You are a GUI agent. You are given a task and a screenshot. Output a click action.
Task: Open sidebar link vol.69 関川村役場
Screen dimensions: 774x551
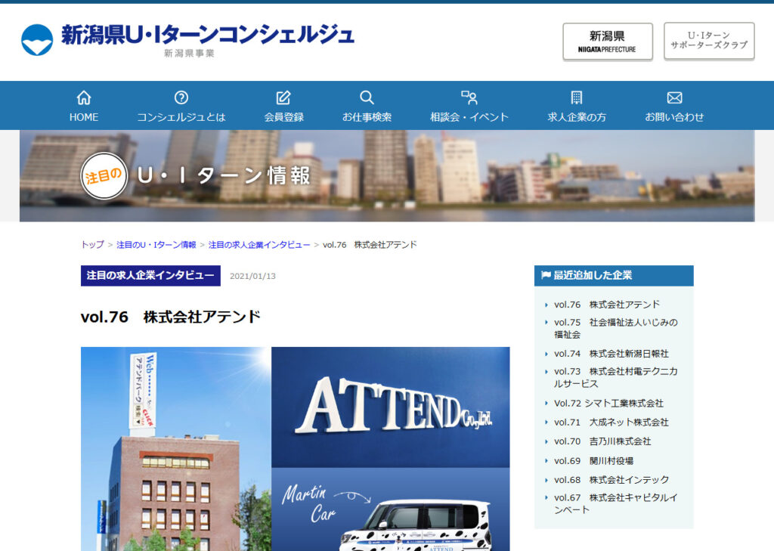coord(593,460)
